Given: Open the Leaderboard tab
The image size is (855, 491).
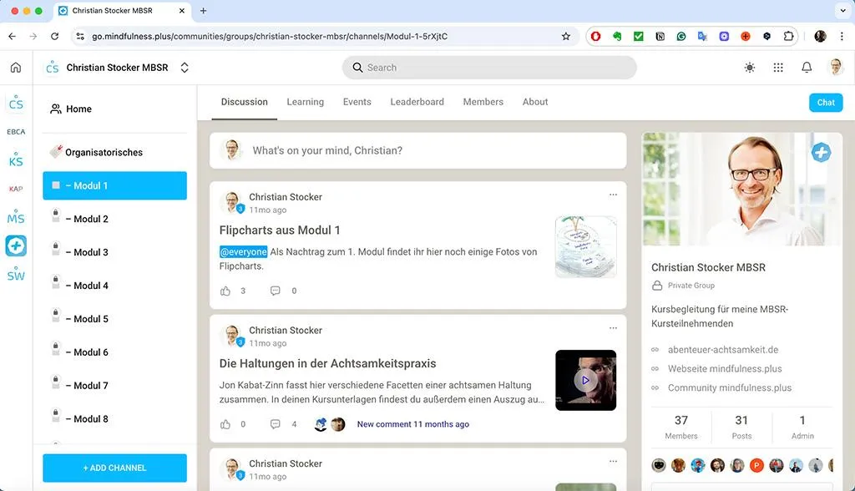Looking at the screenshot, I should tap(417, 102).
